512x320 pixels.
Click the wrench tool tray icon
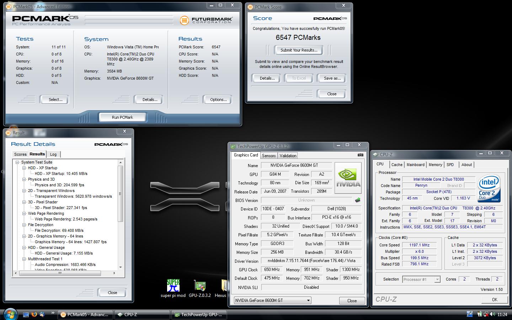pyautogui.click(x=470, y=314)
